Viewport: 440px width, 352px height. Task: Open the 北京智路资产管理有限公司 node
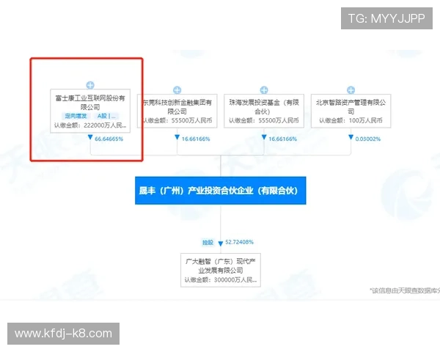click(351, 111)
